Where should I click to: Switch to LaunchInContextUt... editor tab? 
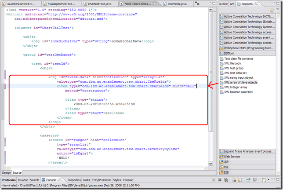(19, 4)
